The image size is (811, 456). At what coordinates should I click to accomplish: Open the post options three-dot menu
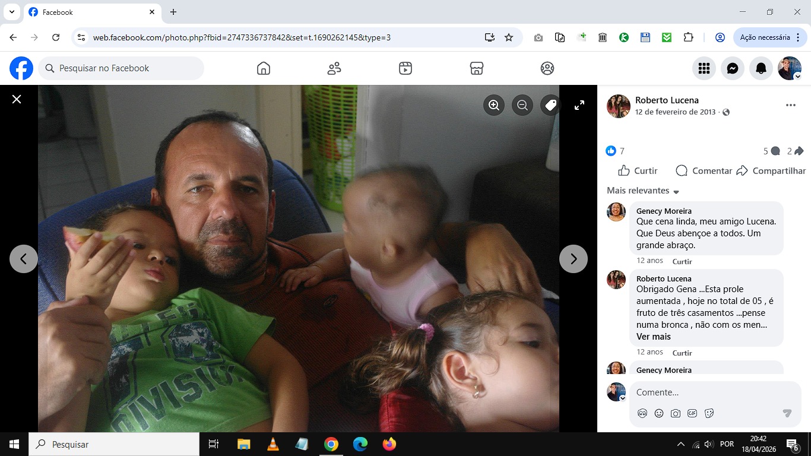[790, 105]
